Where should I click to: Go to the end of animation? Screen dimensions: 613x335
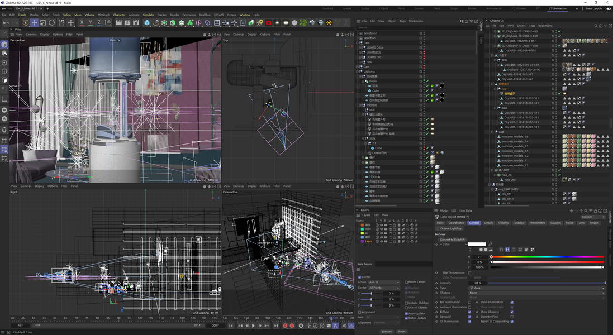point(276,326)
